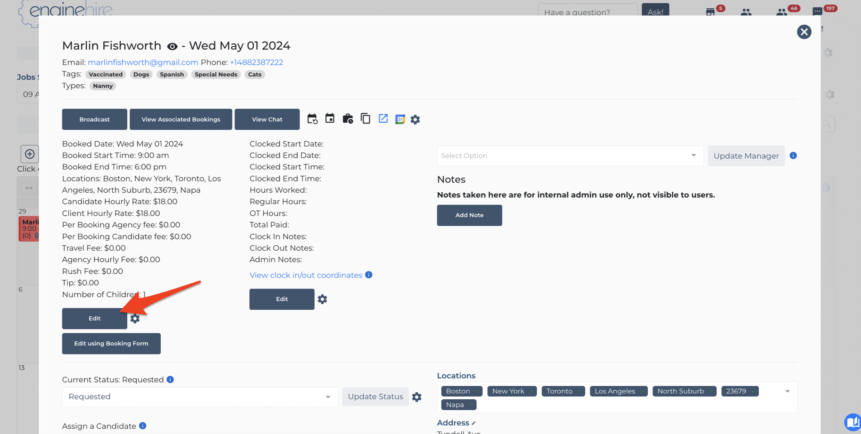Viewport: 861px width, 434px height.
Task: Click the calendar event icon
Action: click(x=330, y=119)
